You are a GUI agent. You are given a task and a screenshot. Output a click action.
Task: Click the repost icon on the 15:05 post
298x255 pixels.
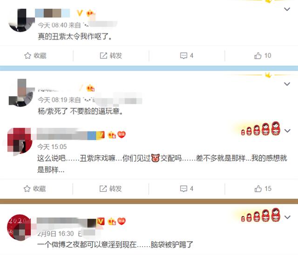coord(103,189)
